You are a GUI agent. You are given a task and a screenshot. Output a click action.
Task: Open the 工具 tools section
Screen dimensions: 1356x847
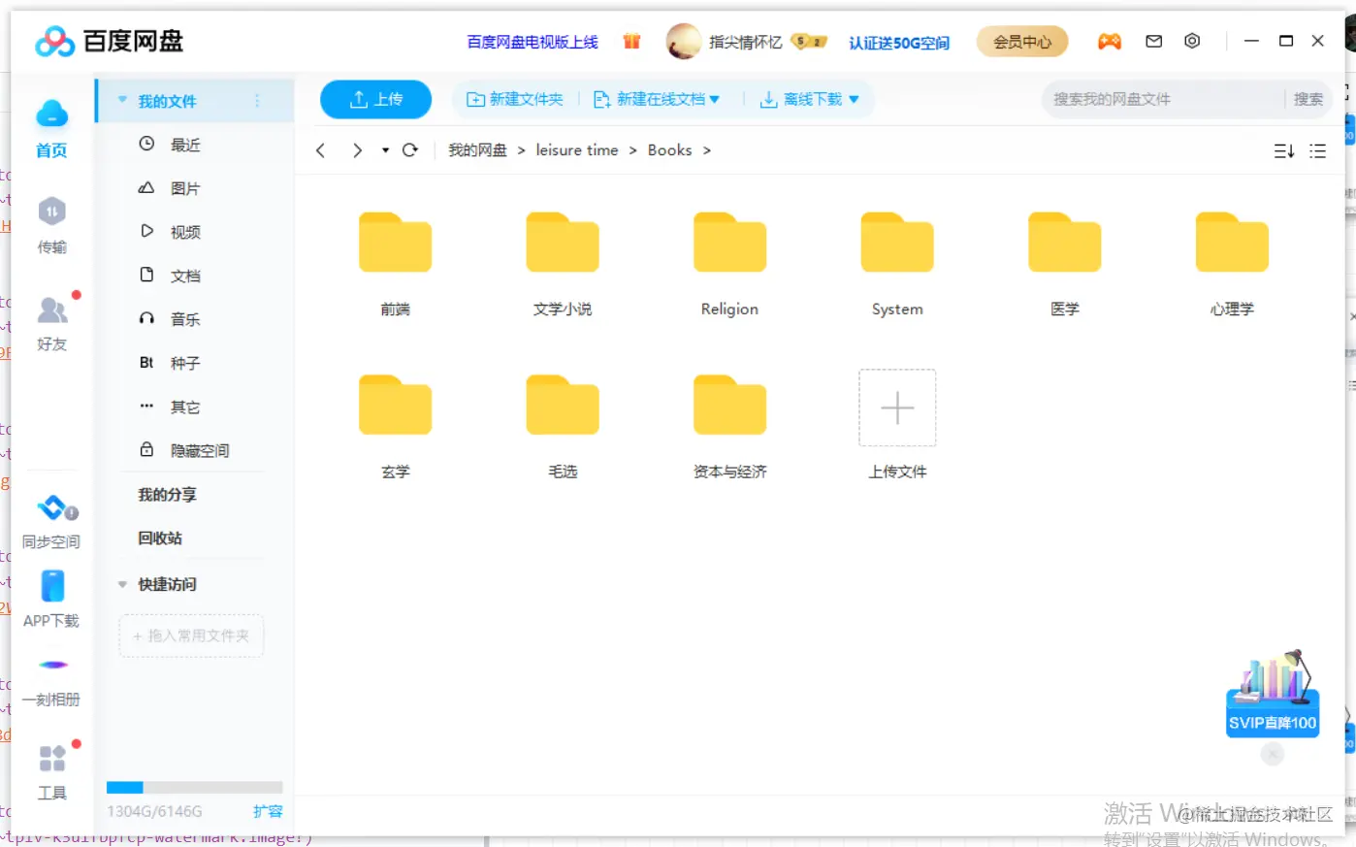[52, 771]
